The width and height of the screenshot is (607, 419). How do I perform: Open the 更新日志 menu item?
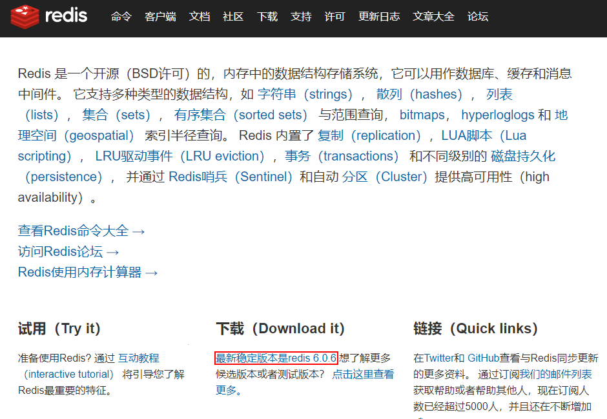click(379, 17)
